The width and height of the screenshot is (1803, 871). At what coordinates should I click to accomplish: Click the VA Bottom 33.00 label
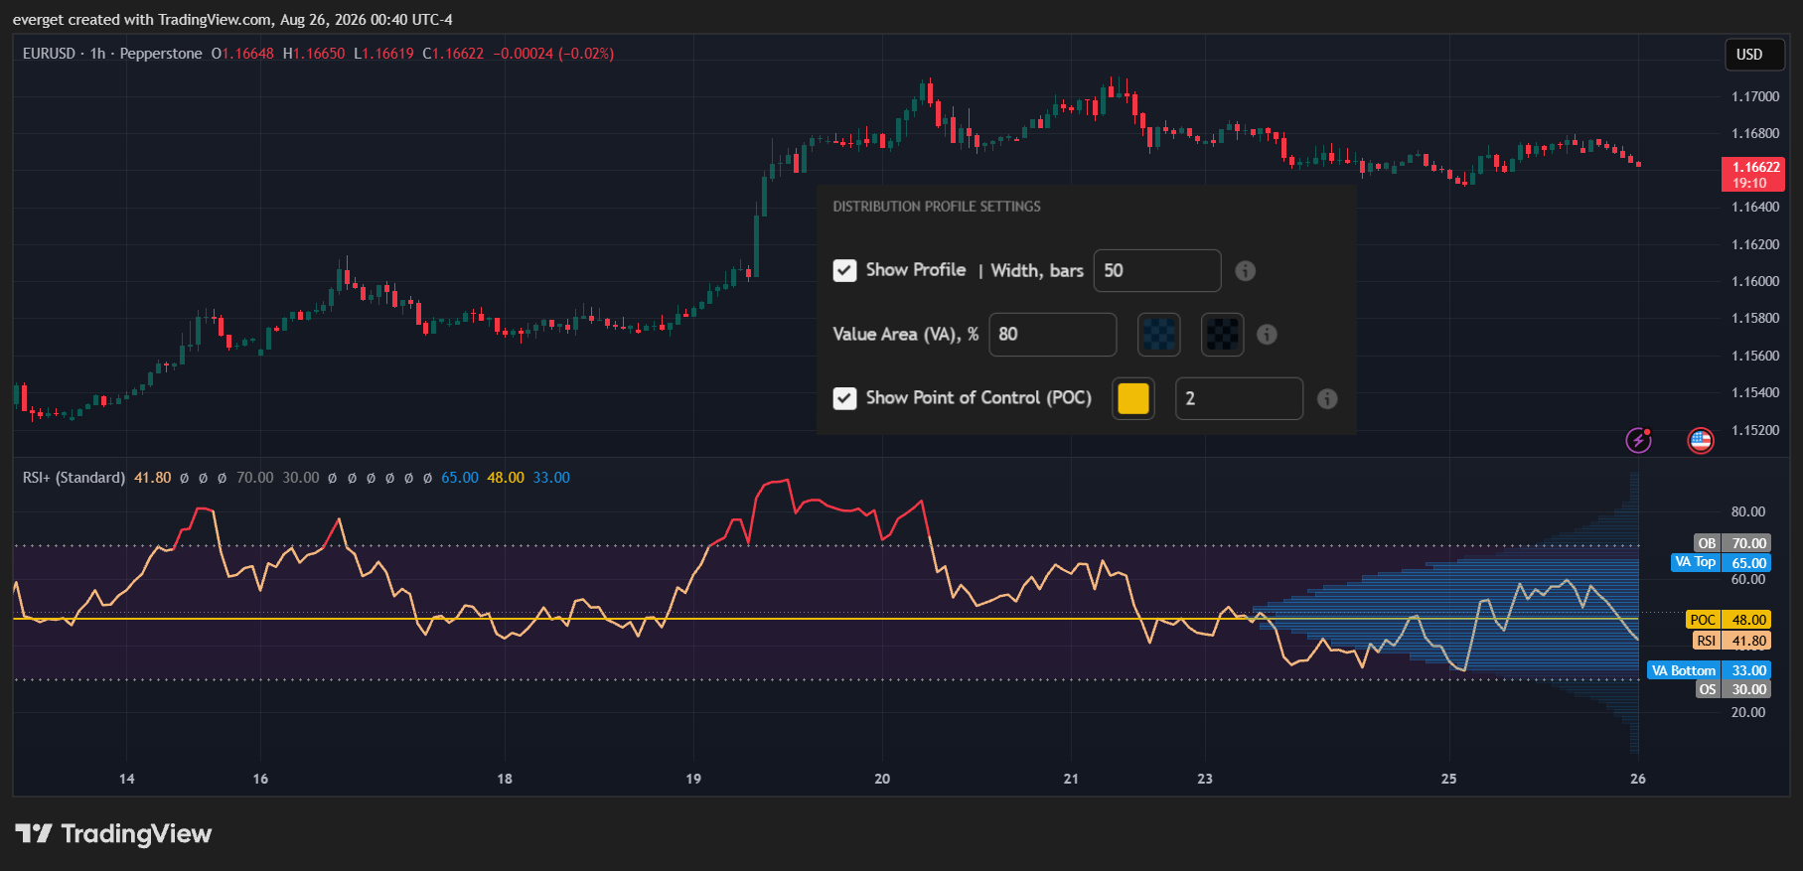[1710, 670]
